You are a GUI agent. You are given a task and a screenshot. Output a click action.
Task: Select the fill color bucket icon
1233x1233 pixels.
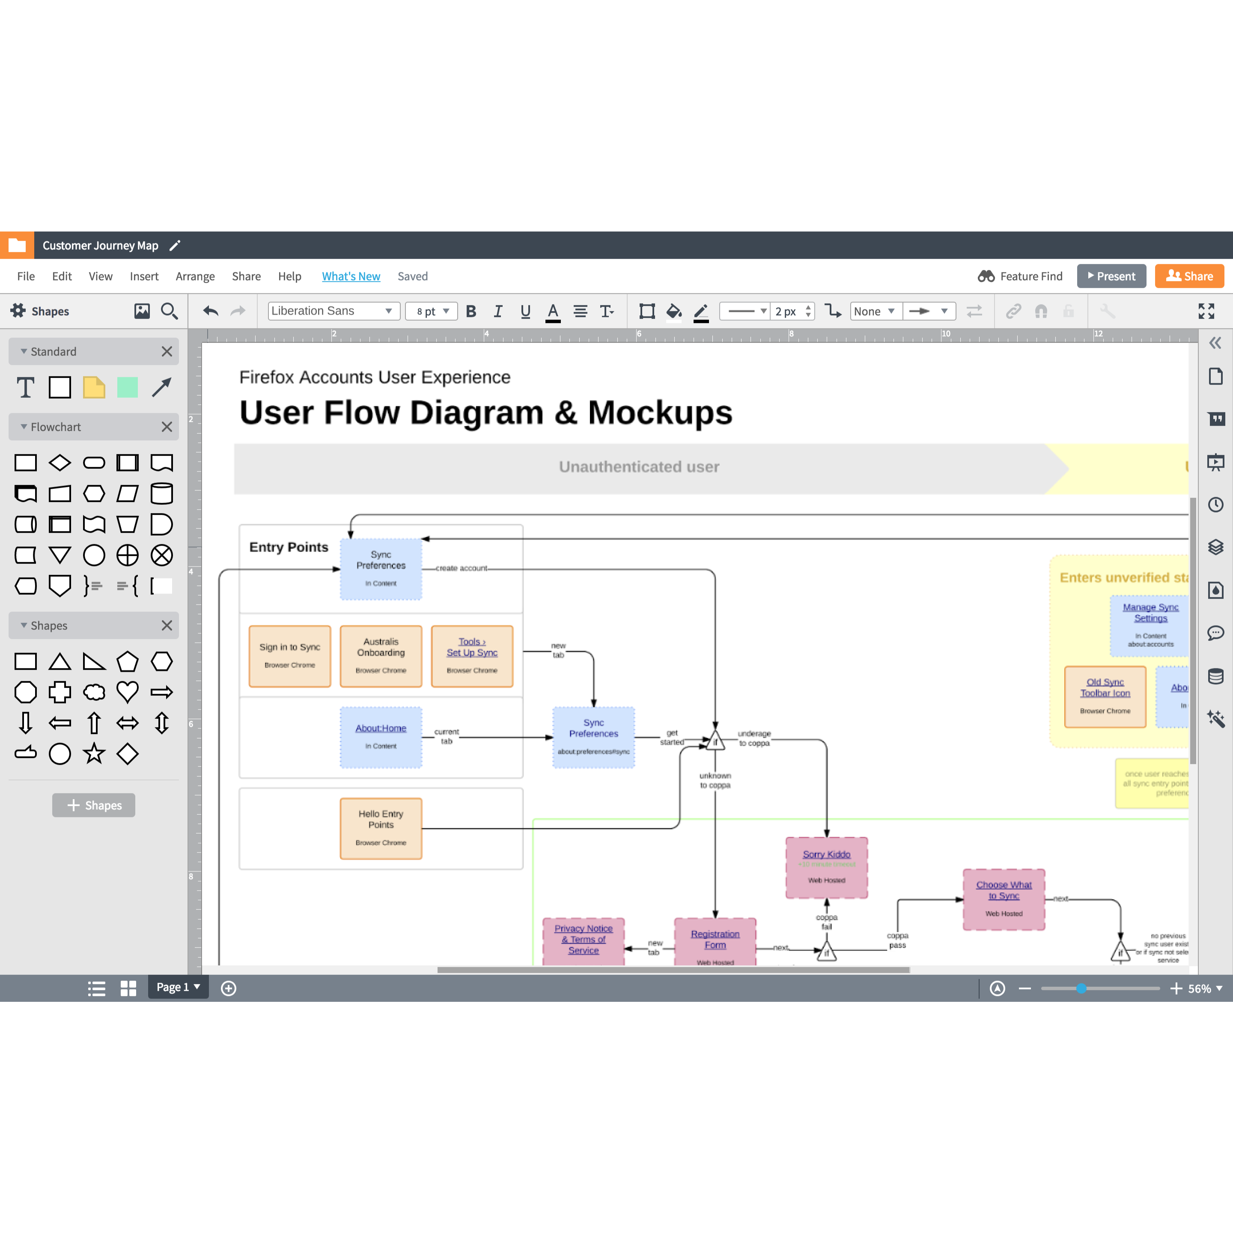tap(673, 311)
